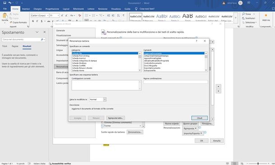Click the multilevel list icon
The width and height of the screenshot is (275, 165).
tap(101, 15)
